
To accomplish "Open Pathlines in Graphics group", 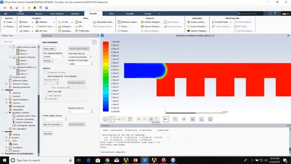I will 41,22.
